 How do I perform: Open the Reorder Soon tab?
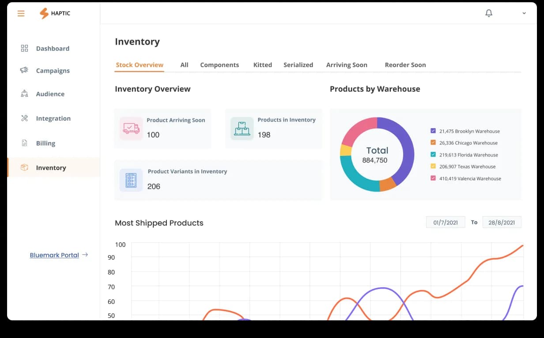pos(405,65)
